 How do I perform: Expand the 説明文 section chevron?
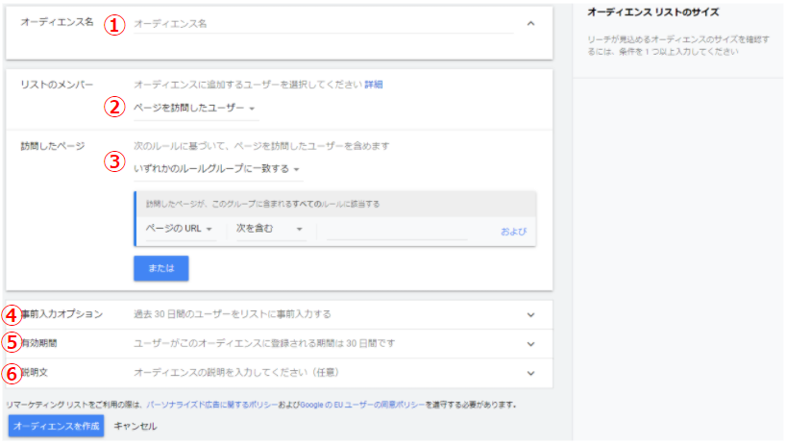(530, 373)
